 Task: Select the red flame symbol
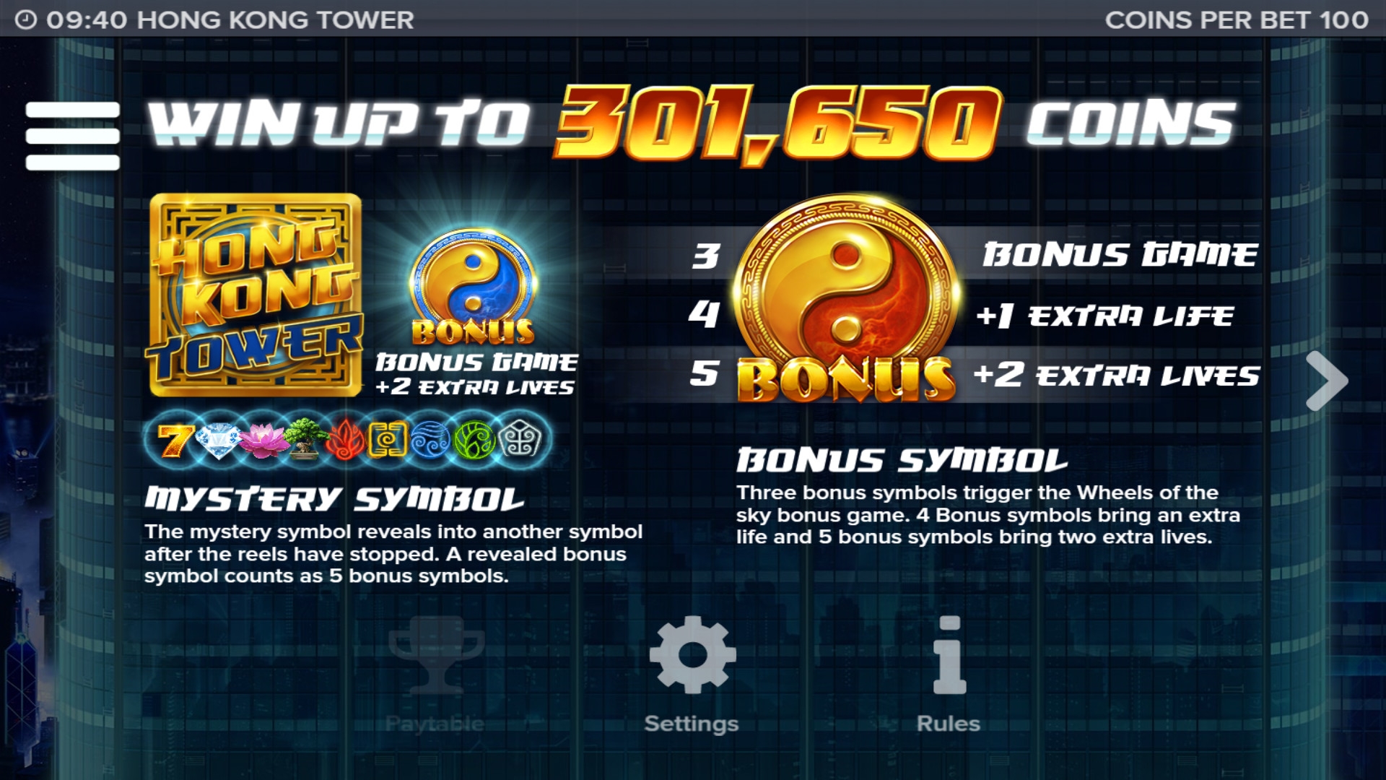(346, 440)
